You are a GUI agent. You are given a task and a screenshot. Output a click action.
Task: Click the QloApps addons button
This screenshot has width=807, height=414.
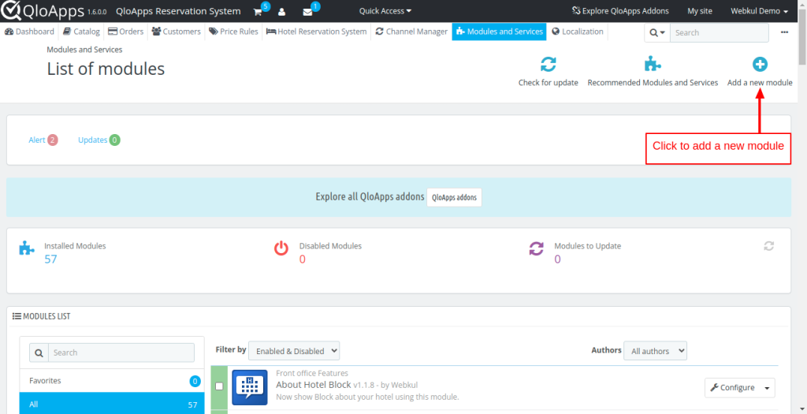coord(454,197)
